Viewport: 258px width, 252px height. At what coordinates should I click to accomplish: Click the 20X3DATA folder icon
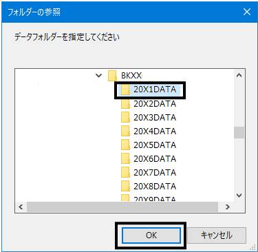125,118
